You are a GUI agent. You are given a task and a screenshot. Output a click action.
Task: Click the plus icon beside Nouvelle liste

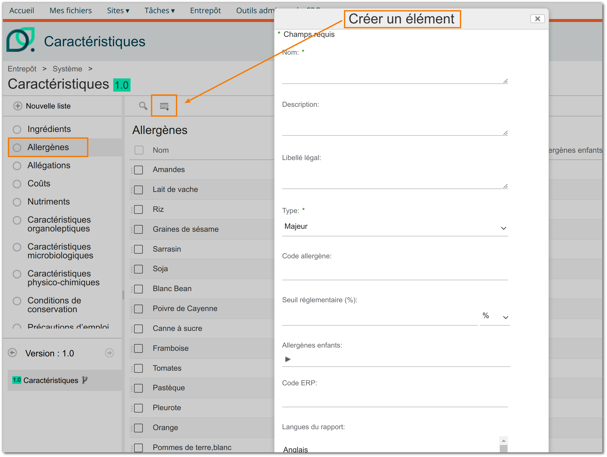pyautogui.click(x=18, y=106)
